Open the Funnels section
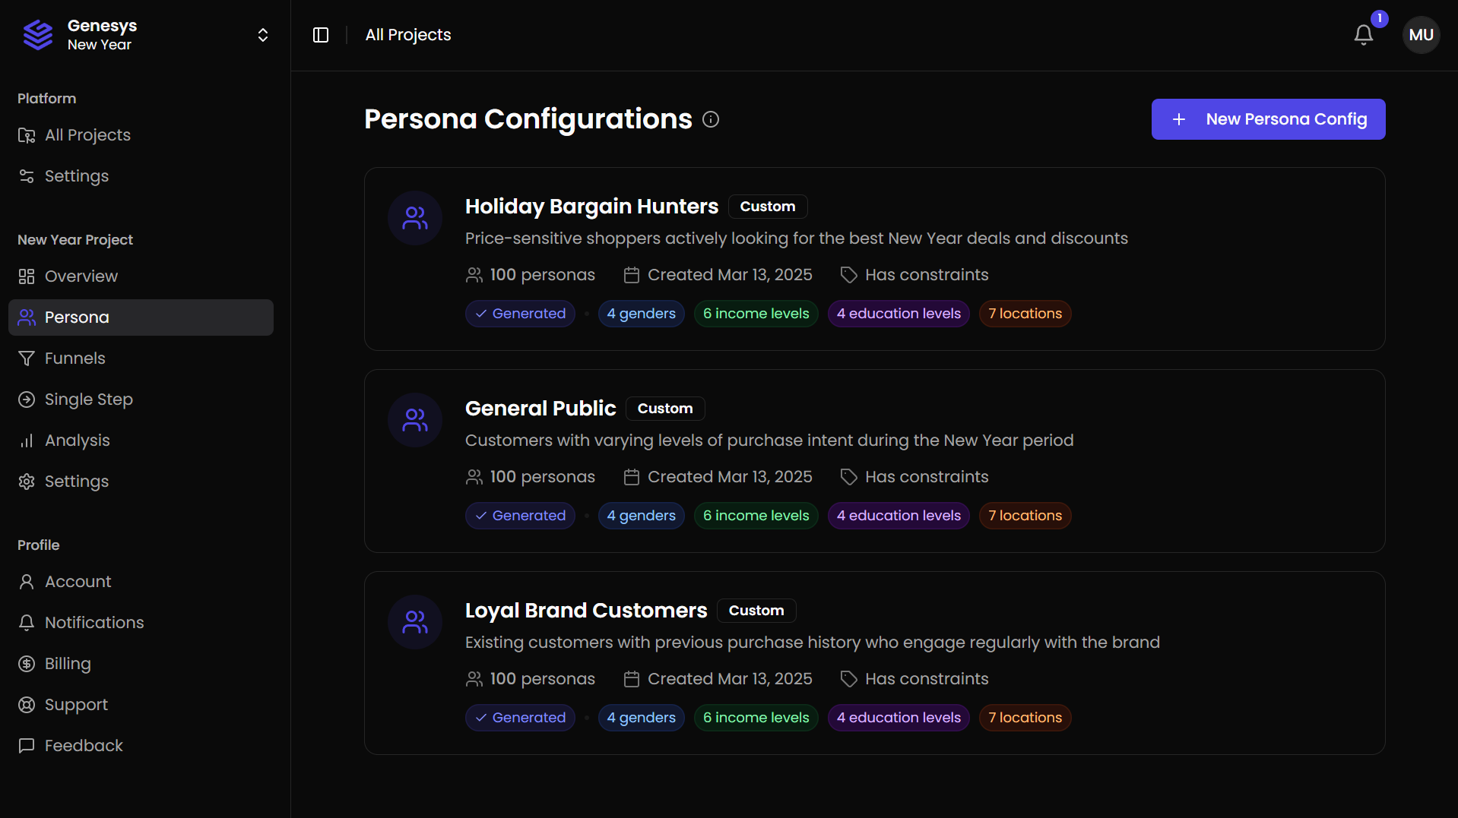The image size is (1458, 818). [x=141, y=358]
